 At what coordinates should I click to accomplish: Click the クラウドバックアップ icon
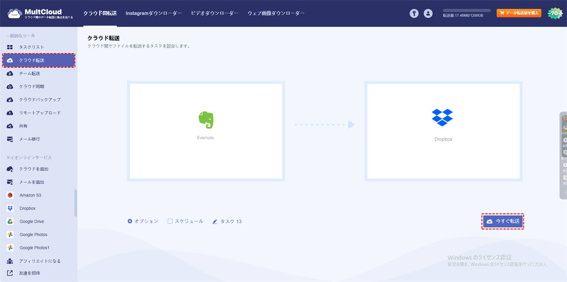coord(10,100)
